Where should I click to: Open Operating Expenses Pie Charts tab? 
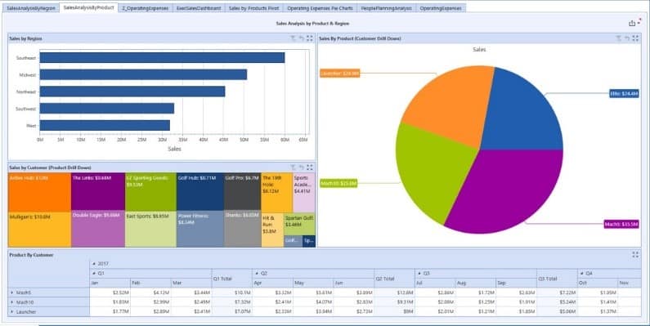320,8
